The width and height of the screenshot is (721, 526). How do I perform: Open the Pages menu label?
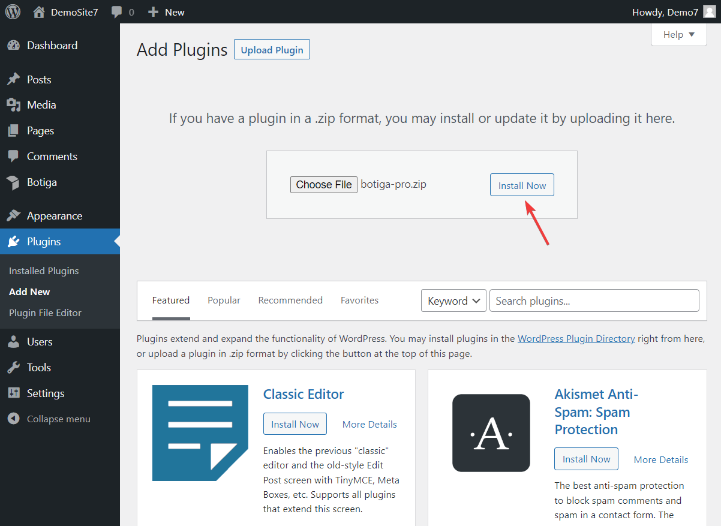pos(40,131)
